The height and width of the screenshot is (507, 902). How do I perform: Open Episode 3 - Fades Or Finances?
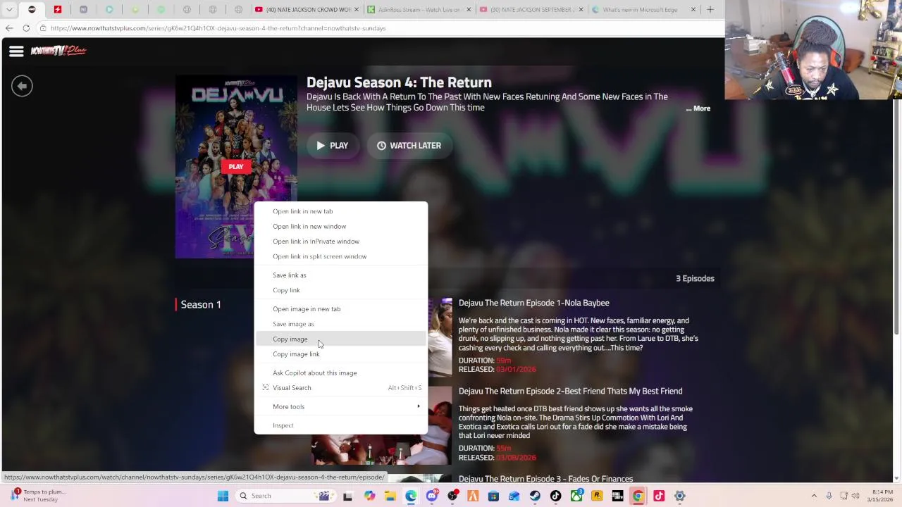[546, 479]
